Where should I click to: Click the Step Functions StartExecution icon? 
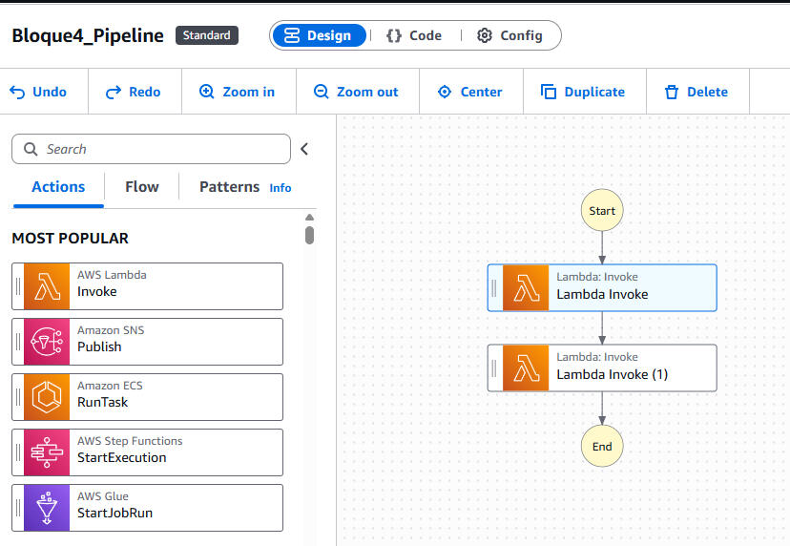47,452
